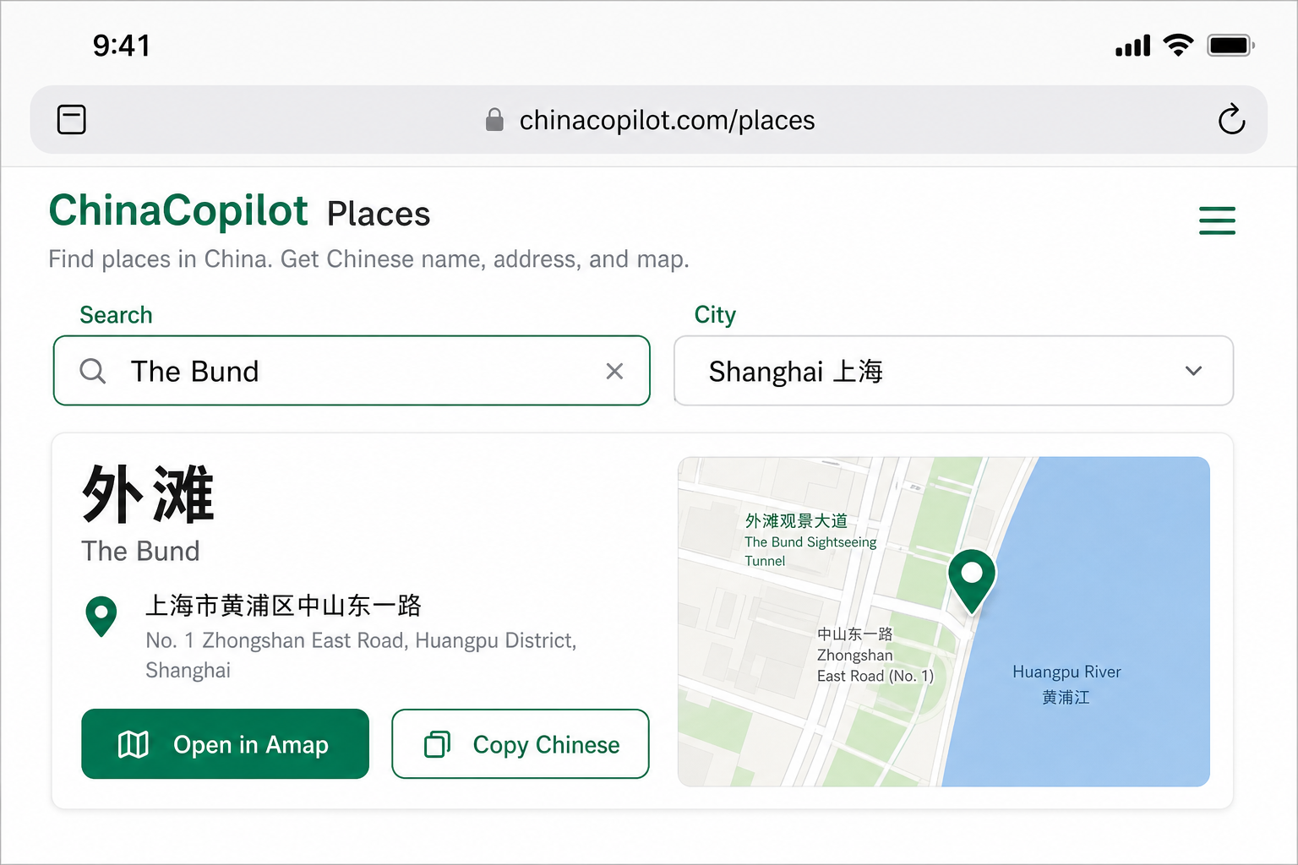Click The Bund subtitle under the Chinese name
The height and width of the screenshot is (865, 1298).
click(x=141, y=551)
